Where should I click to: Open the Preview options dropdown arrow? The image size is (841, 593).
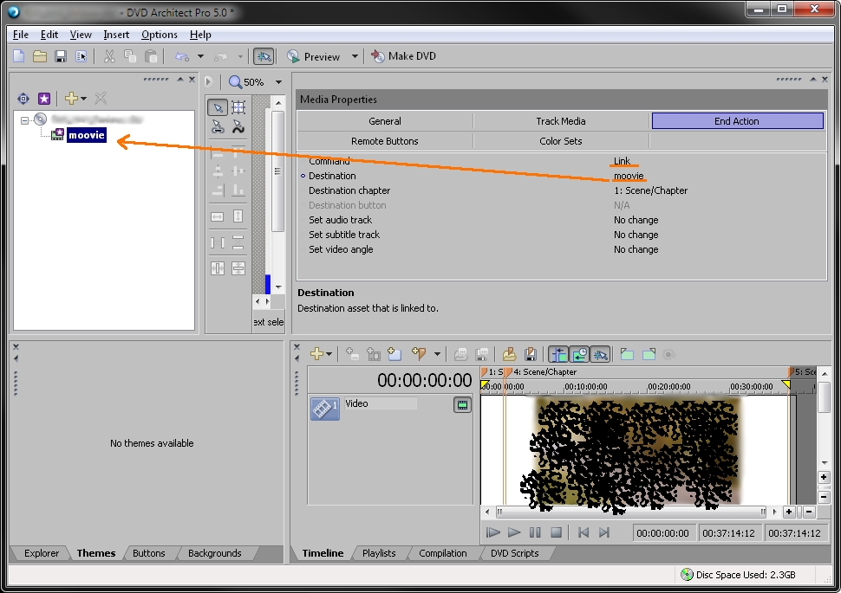click(x=355, y=56)
